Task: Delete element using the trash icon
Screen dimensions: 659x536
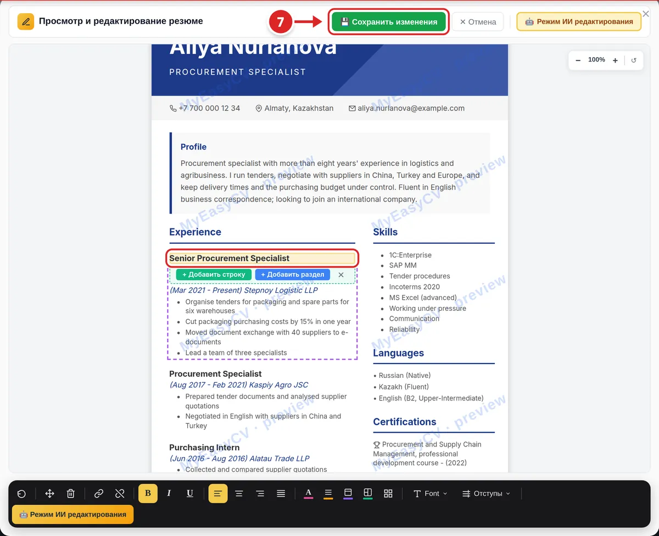Action: [71, 494]
